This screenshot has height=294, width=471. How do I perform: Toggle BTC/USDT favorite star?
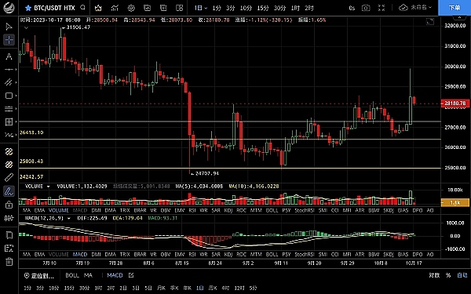[28, 8]
